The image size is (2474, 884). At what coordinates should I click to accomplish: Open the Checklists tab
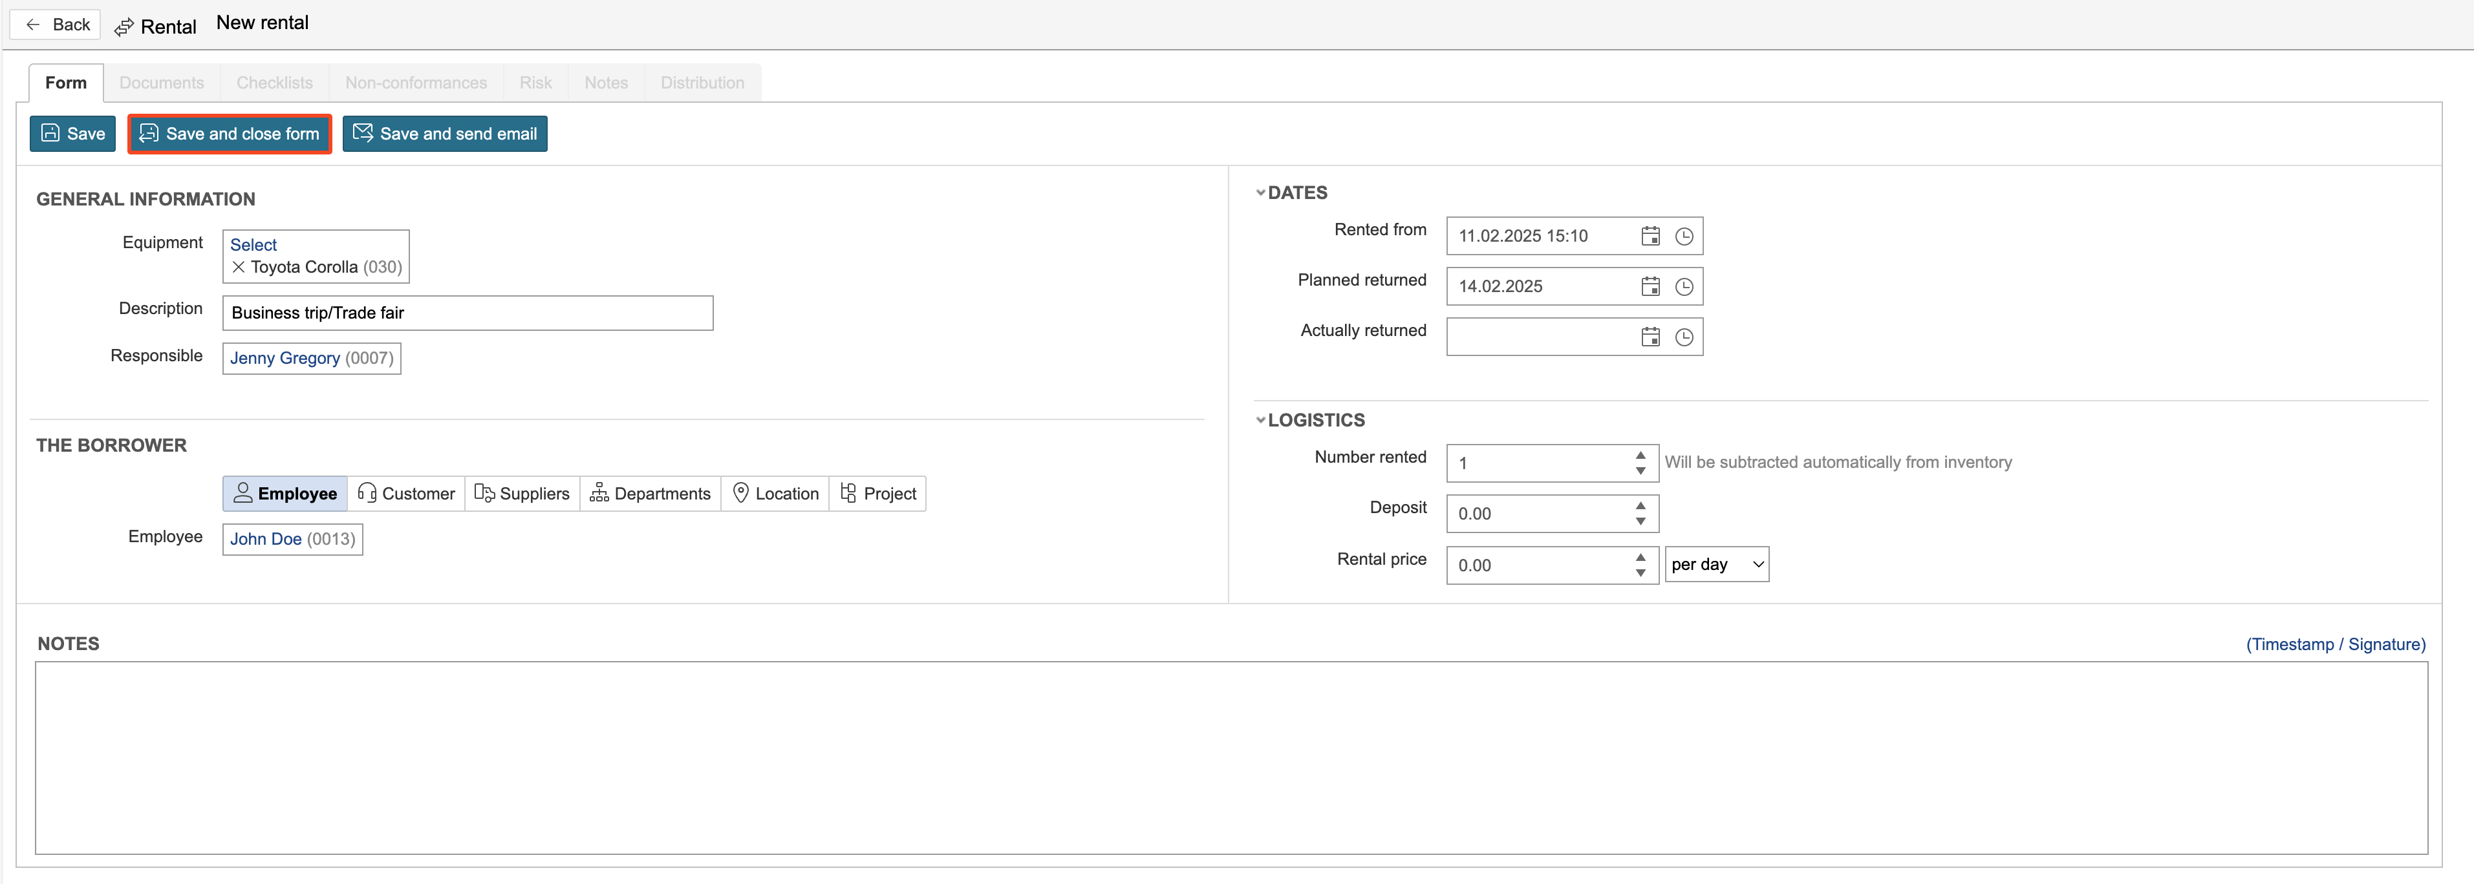(275, 83)
